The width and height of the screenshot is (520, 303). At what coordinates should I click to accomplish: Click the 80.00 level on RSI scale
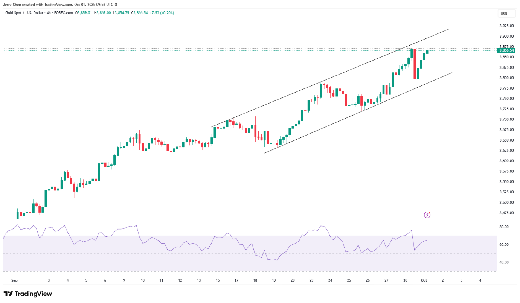(x=504, y=227)
